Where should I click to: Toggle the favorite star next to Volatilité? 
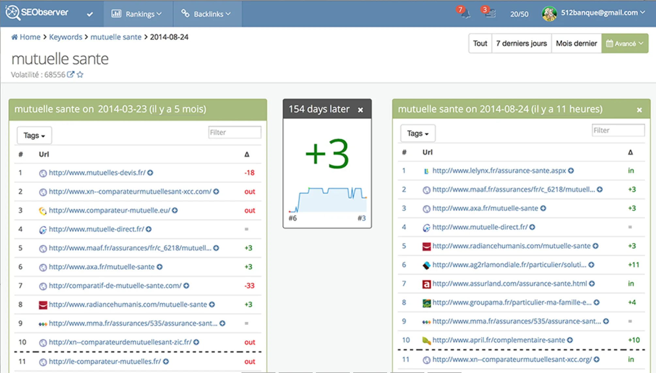click(80, 74)
